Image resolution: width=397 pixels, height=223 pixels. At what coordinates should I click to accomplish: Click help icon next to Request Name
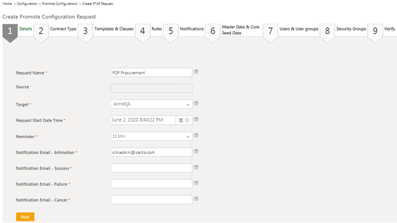[196, 71]
